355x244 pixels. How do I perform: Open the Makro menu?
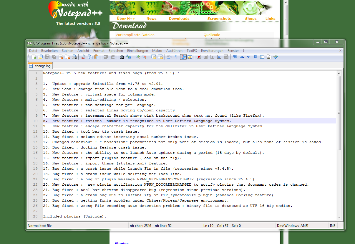tap(157, 51)
